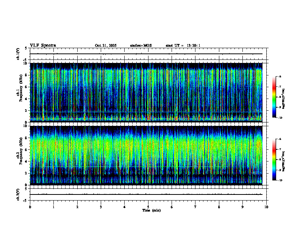Click time axis tick label '5'
300x232 pixels.
pos(148,207)
